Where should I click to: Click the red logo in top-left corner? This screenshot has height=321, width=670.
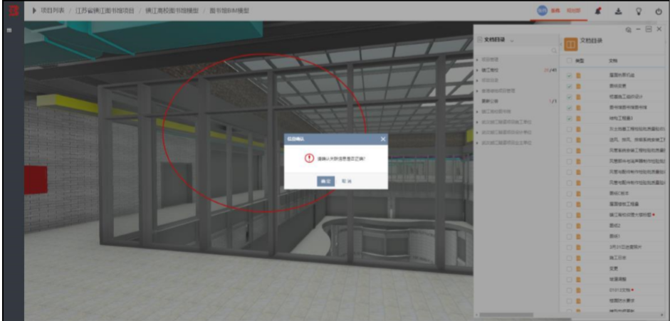point(14,11)
